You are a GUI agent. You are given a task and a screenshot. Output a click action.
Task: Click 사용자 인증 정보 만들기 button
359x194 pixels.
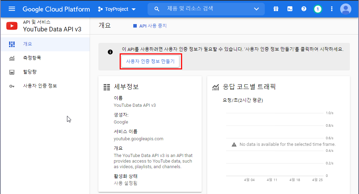pos(150,61)
